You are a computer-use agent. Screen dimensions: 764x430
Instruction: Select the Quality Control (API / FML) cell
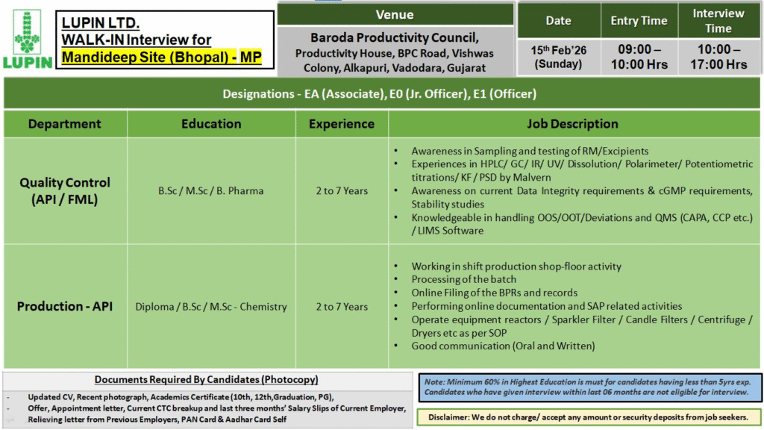point(64,190)
